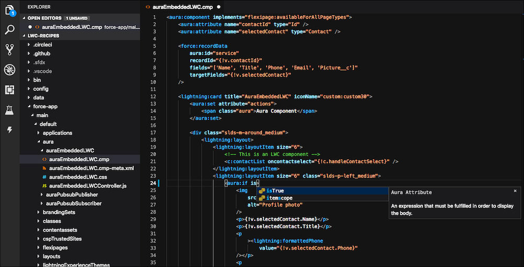Click line number 12 in gutter
The image size is (524, 267).
tap(153, 96)
